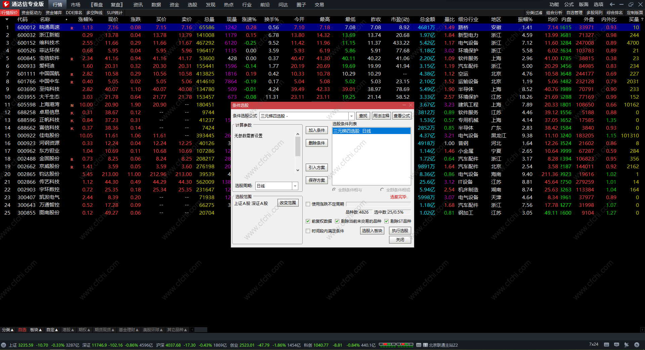Screen dimensions: 645x350
Task: Click the back arrow in title bar
Action: click(612, 4)
